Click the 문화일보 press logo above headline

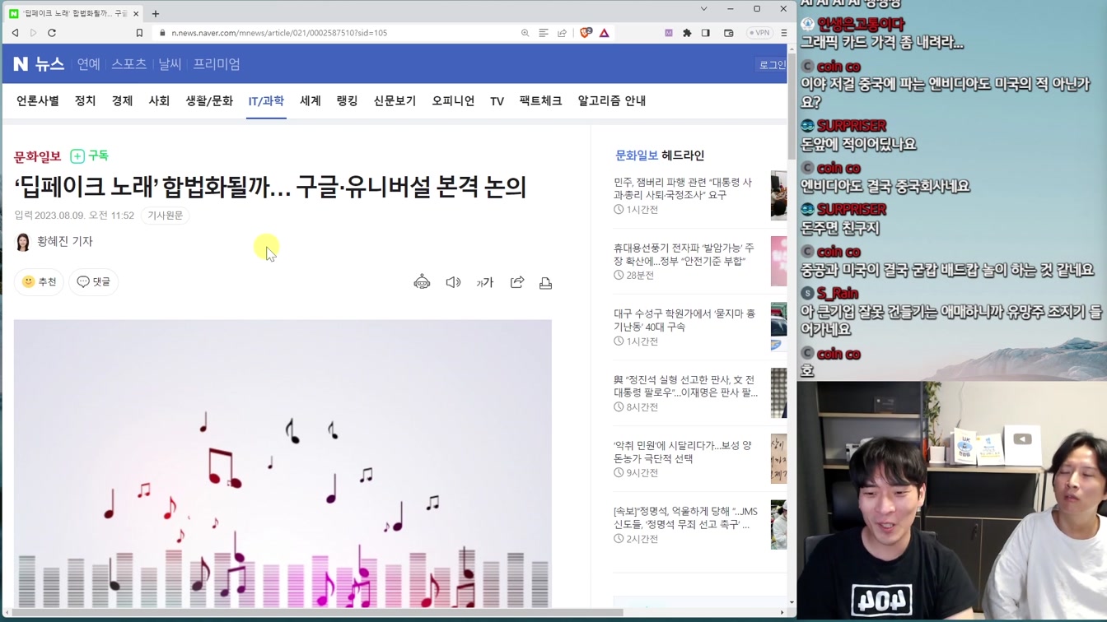(x=38, y=156)
